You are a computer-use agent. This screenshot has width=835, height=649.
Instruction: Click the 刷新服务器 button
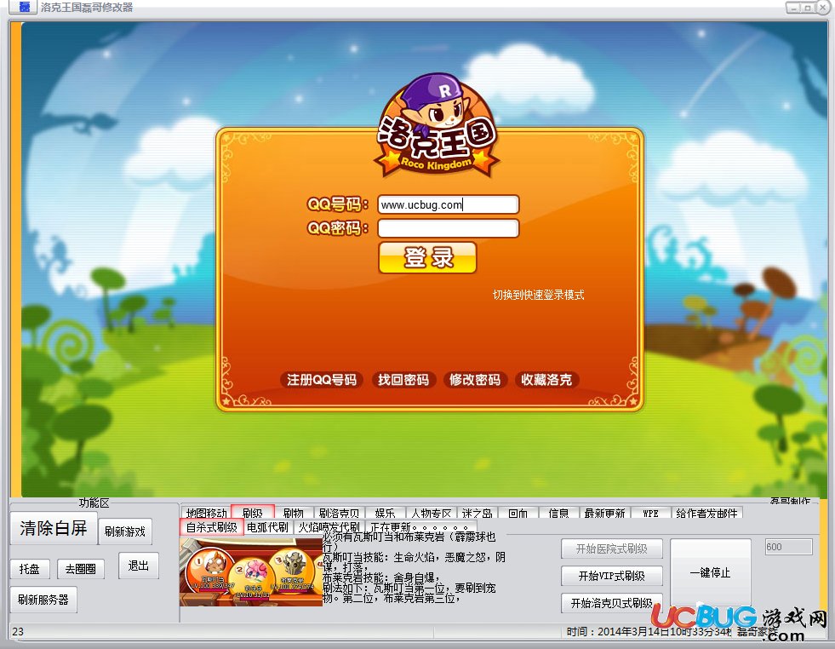click(x=43, y=600)
